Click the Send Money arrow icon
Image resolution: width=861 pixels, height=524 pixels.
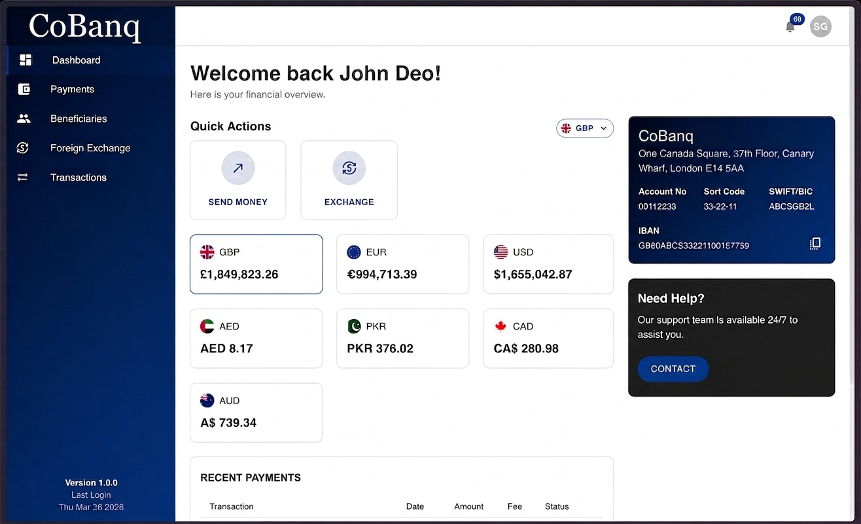click(238, 168)
